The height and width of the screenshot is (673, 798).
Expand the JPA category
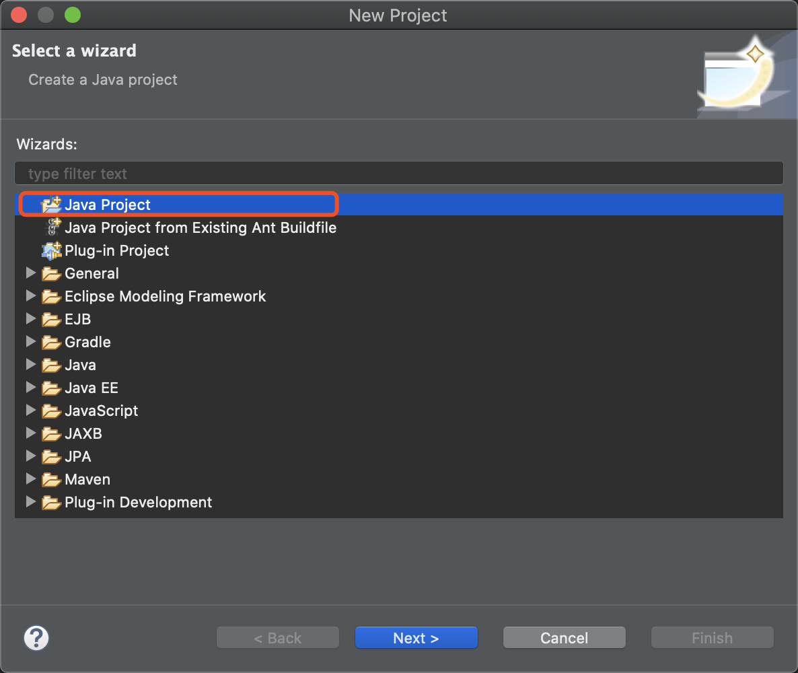click(30, 456)
